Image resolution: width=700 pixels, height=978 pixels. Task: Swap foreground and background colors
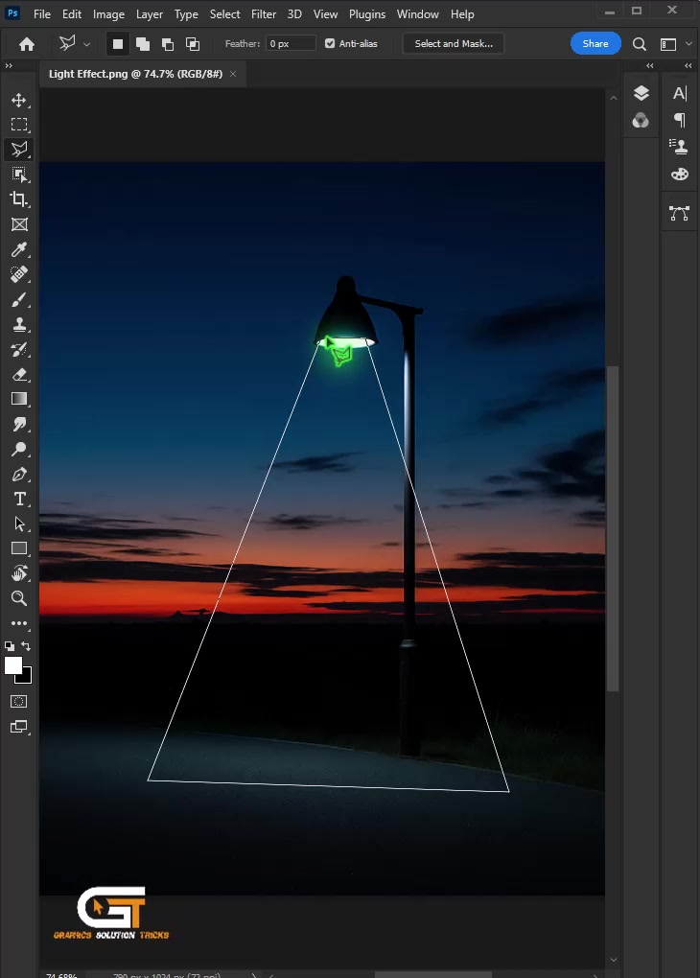tap(26, 646)
